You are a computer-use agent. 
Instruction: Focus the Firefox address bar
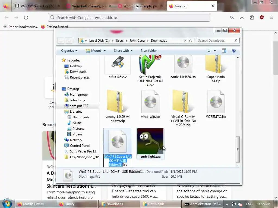pos(129,18)
